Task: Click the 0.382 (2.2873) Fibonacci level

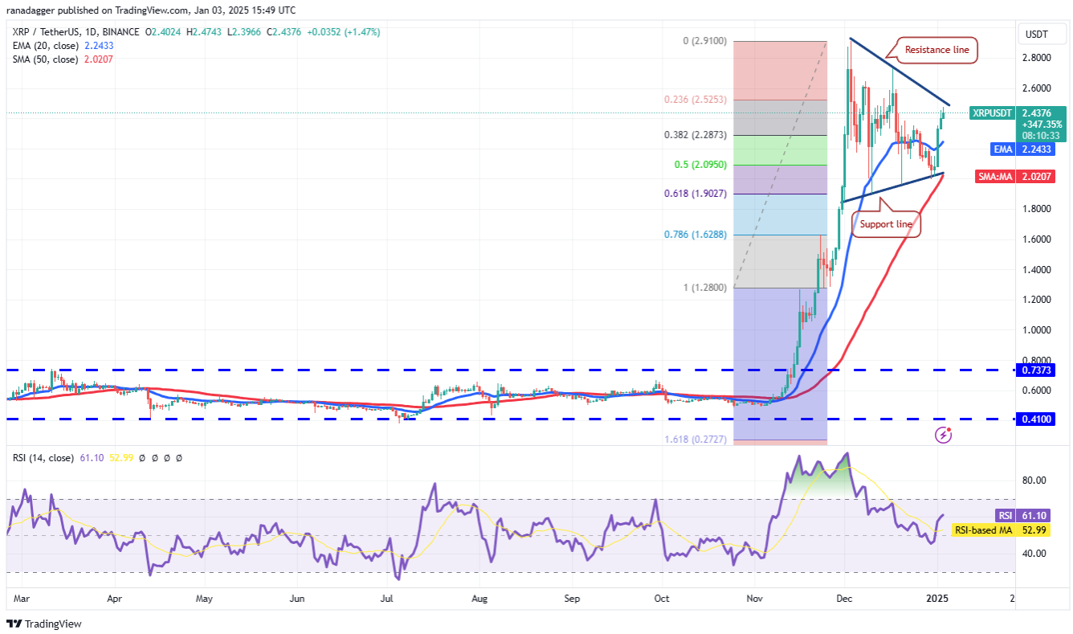Action: click(696, 135)
